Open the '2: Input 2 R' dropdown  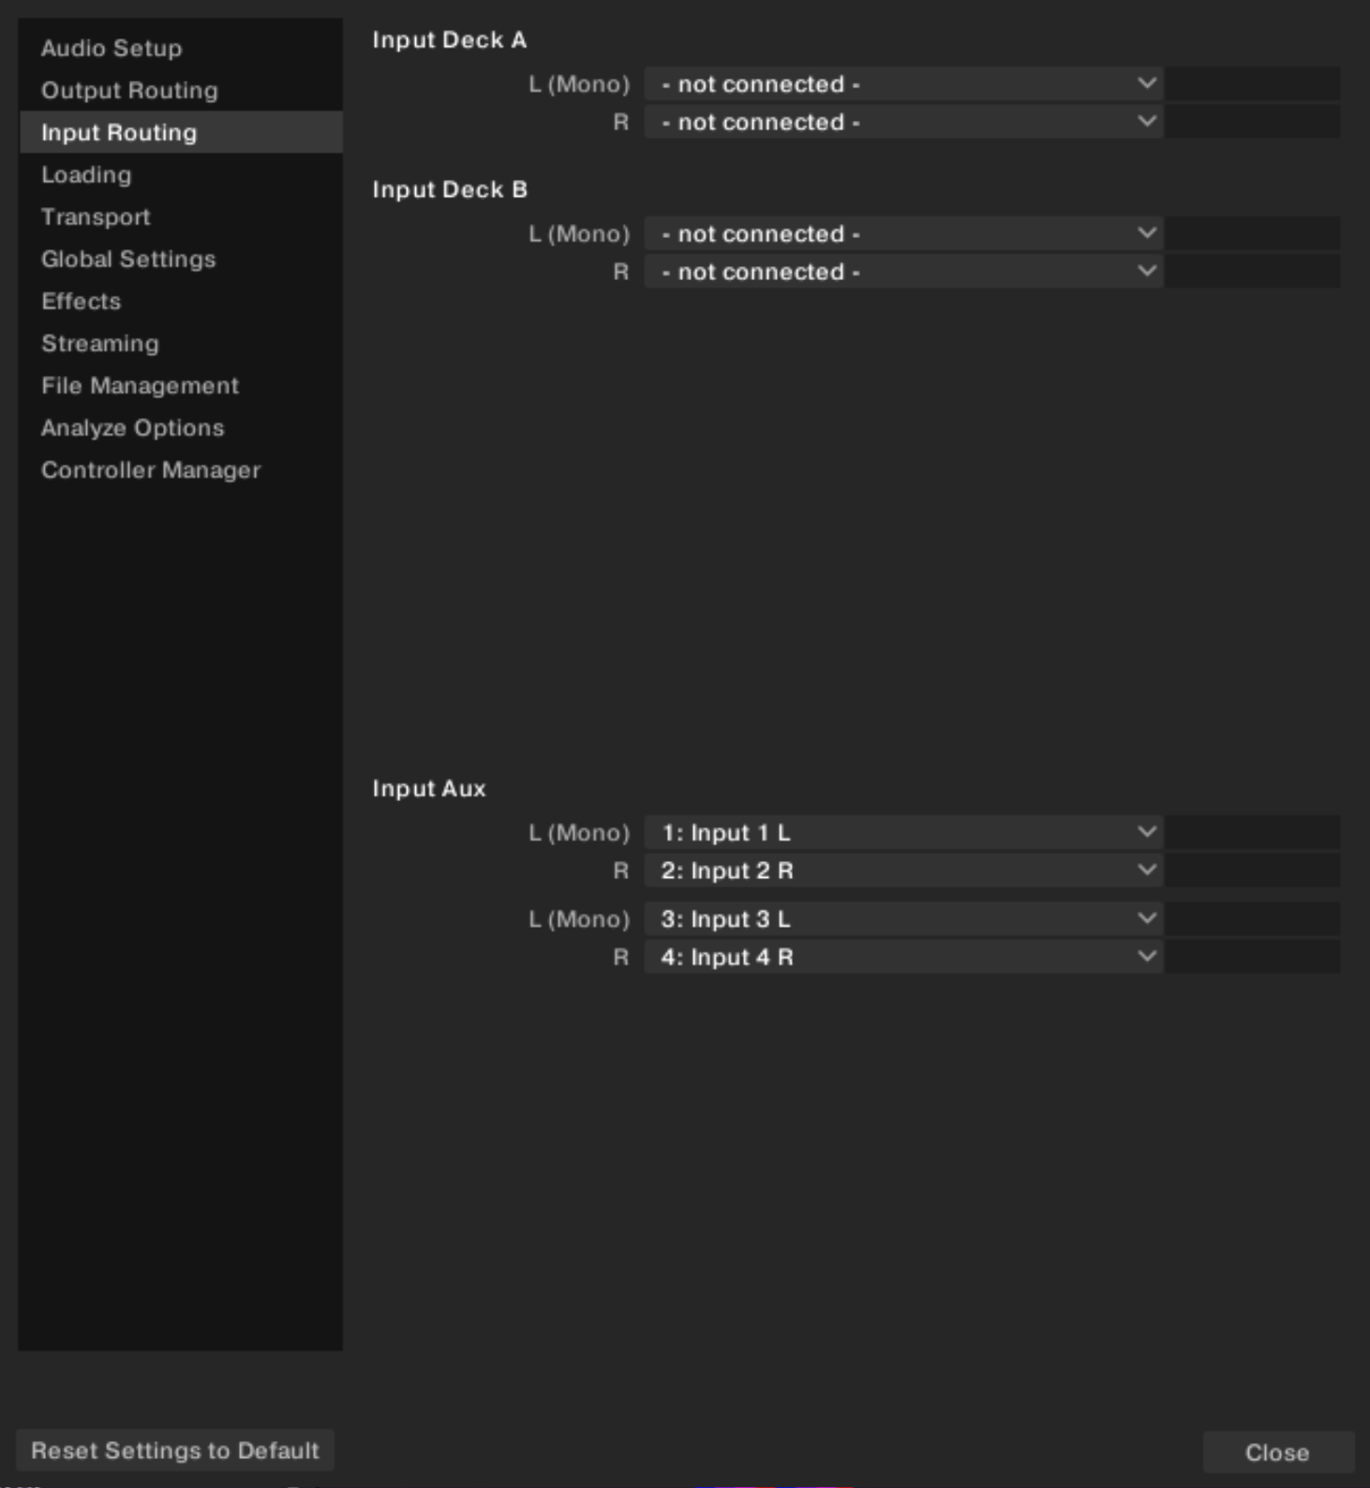[x=903, y=870]
